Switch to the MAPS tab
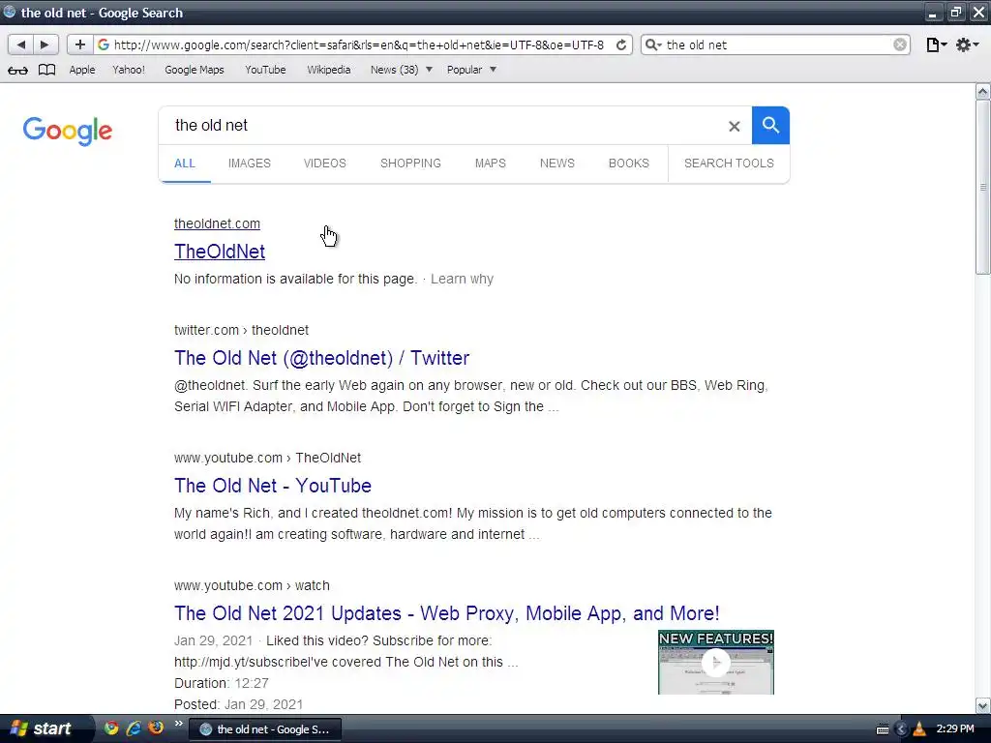Screen dimensions: 991x743 tap(491, 163)
